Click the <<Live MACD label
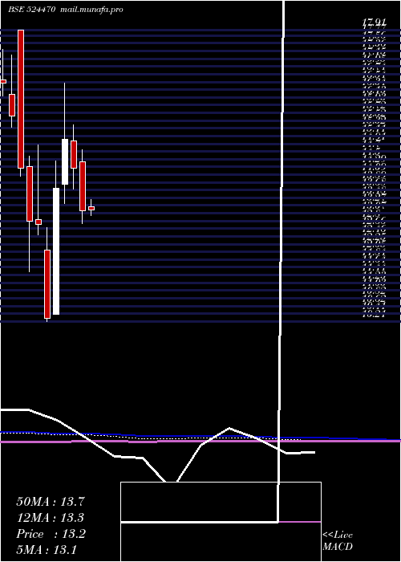 tap(338, 540)
